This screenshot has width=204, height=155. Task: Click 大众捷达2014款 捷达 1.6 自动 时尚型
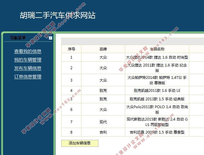[x=157, y=57]
